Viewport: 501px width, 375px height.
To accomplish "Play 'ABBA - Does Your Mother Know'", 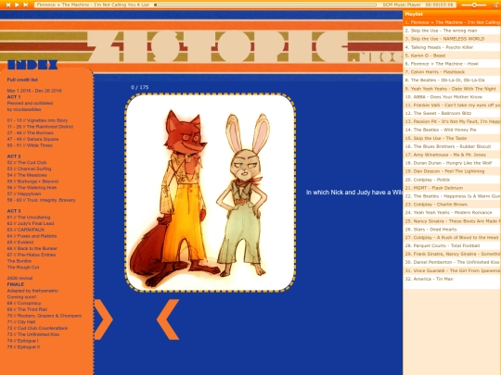I will point(452,97).
